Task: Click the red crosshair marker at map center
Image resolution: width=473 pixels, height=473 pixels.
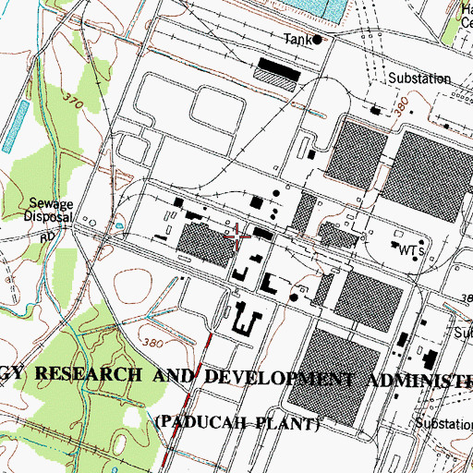Action: 236,236
